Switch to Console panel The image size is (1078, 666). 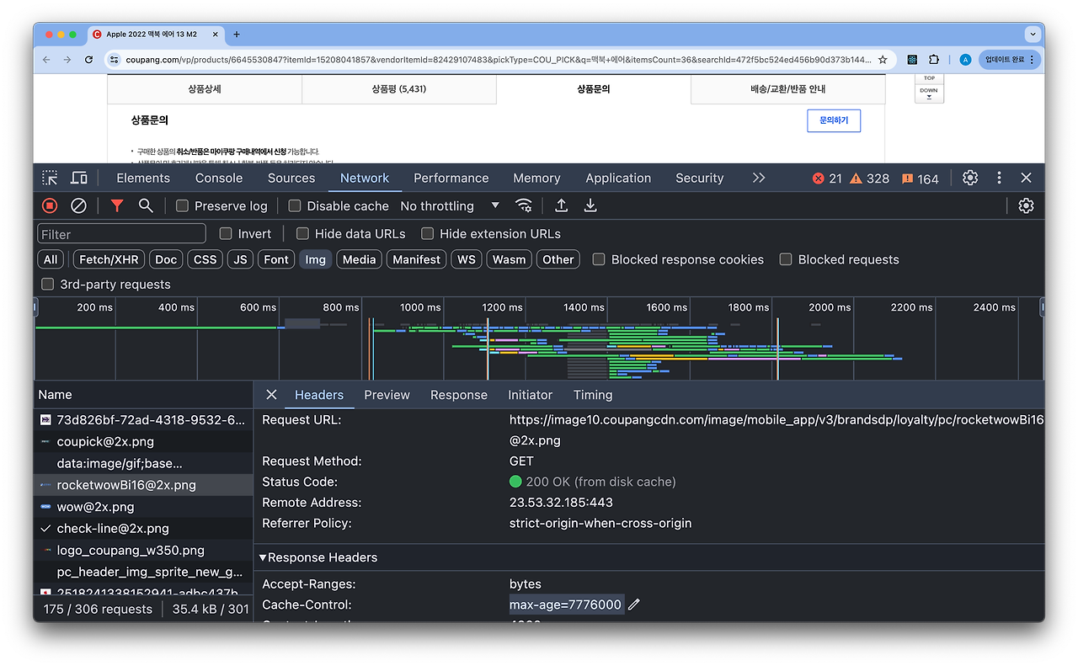[x=219, y=178]
